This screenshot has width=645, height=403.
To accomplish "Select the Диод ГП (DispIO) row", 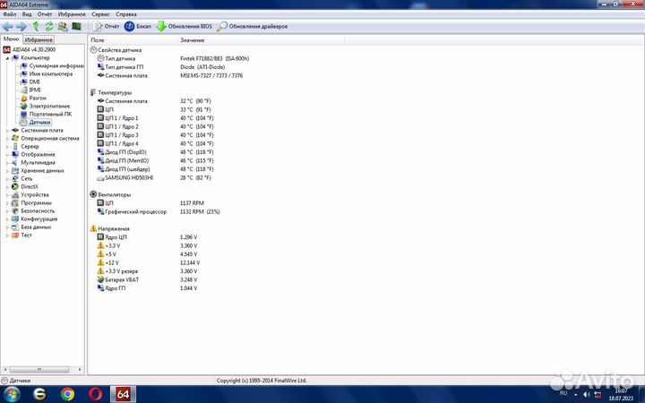I will [156, 152].
